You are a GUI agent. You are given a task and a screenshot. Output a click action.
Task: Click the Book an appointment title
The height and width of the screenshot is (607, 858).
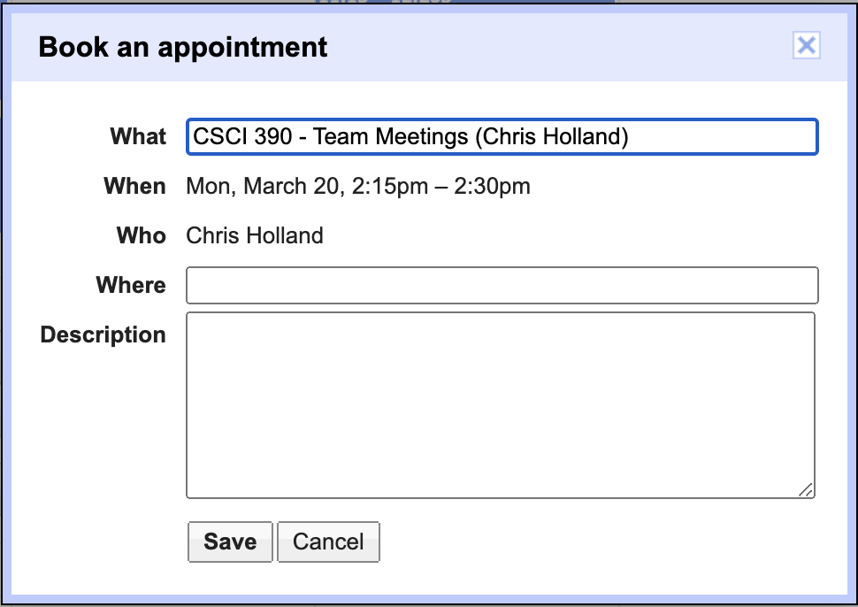click(x=183, y=47)
